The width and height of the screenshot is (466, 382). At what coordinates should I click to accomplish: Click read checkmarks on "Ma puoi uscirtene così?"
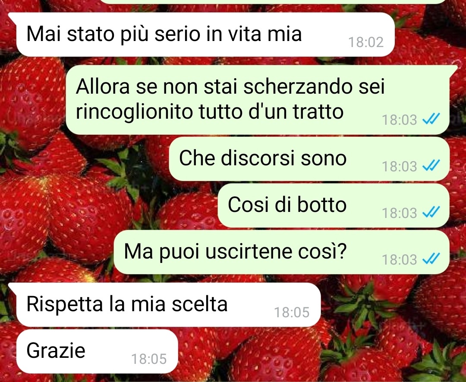click(x=431, y=259)
